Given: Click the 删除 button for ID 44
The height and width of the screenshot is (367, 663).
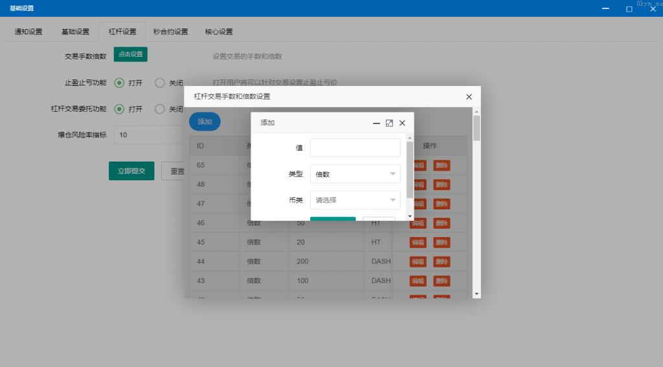Looking at the screenshot, I should tap(441, 262).
